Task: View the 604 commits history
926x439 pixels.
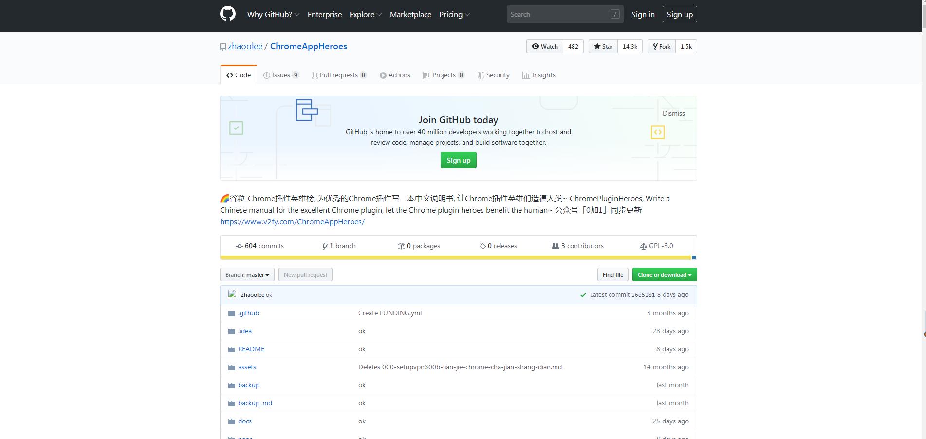Action: pyautogui.click(x=260, y=246)
